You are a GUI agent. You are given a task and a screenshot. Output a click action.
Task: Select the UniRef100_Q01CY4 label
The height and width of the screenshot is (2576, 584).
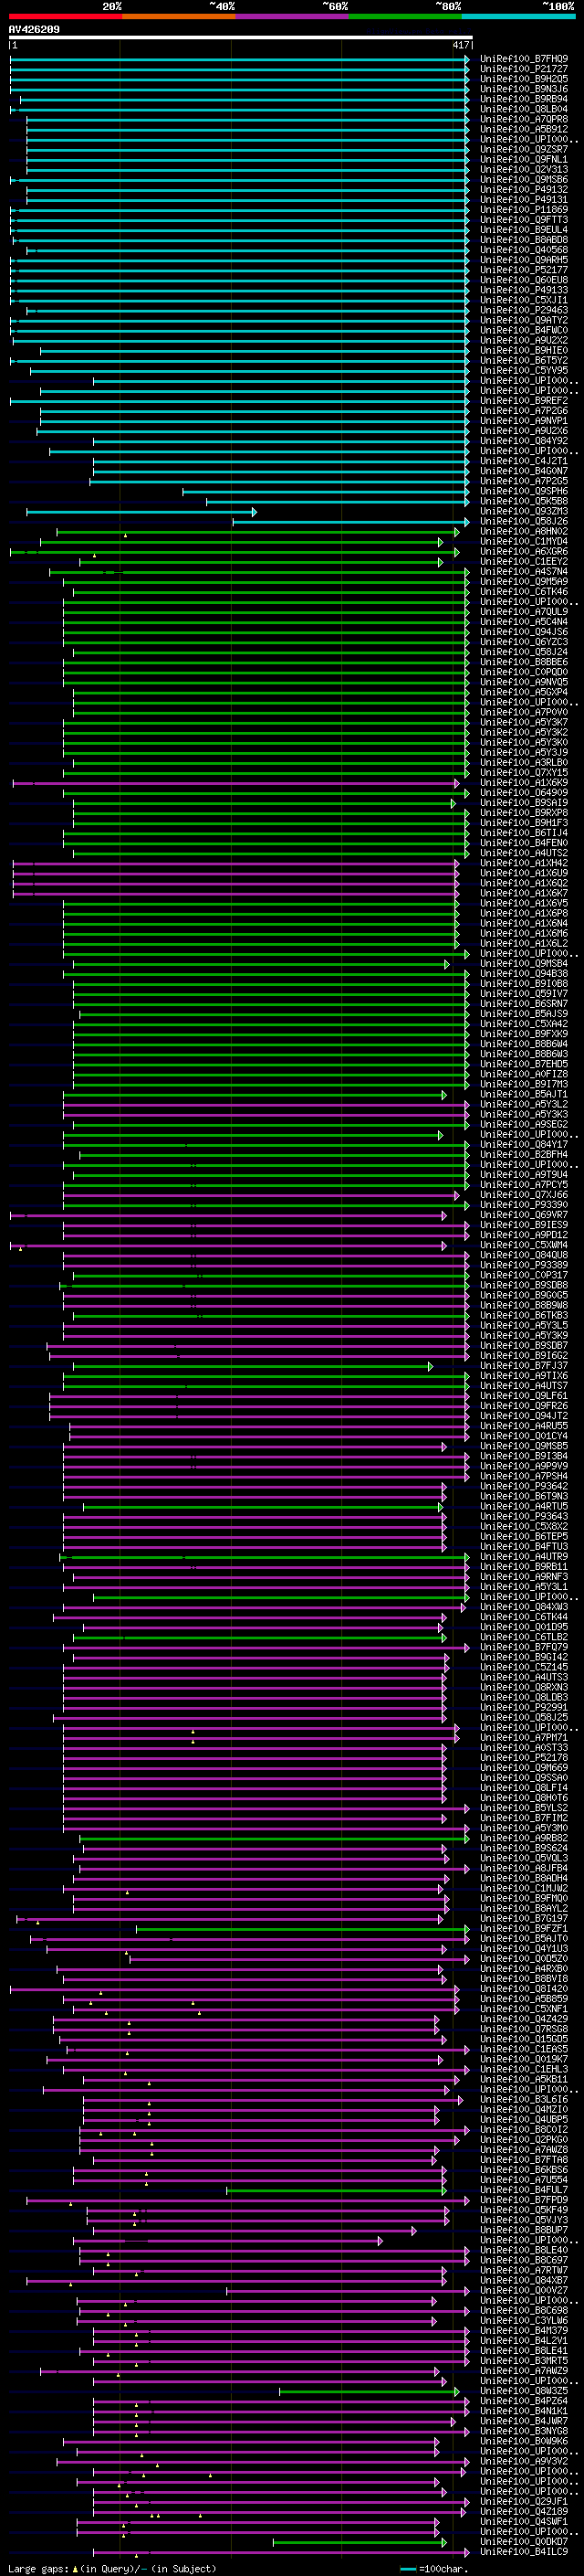click(x=524, y=1436)
